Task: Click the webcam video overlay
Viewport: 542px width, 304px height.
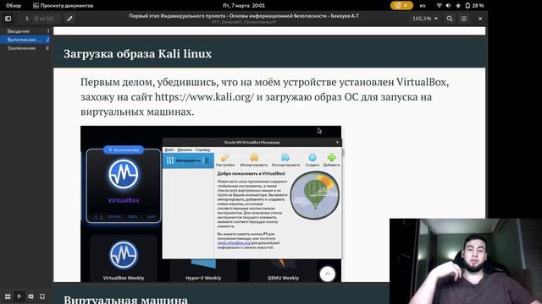Action: click(466, 261)
